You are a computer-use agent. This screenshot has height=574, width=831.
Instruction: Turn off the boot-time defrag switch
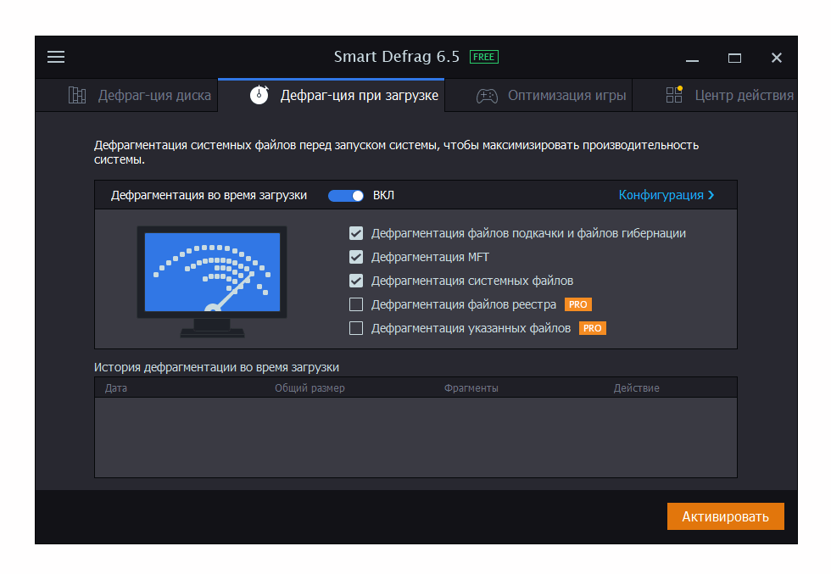coord(346,195)
